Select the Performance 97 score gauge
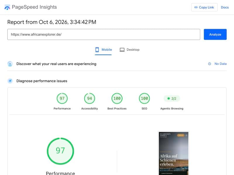This screenshot has height=175, width=234. [x=62, y=98]
